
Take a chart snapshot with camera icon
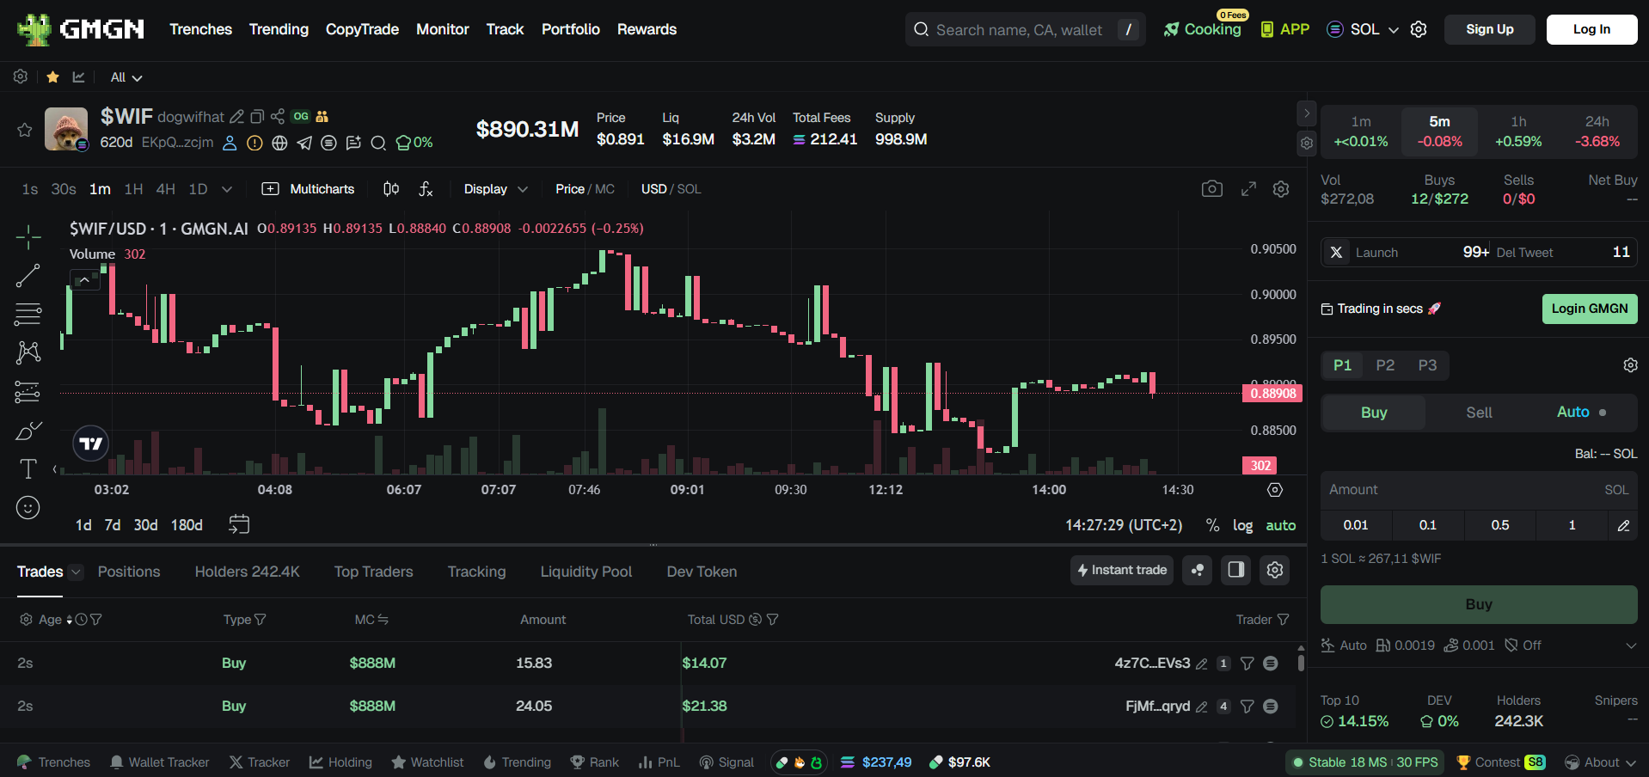[x=1212, y=189]
